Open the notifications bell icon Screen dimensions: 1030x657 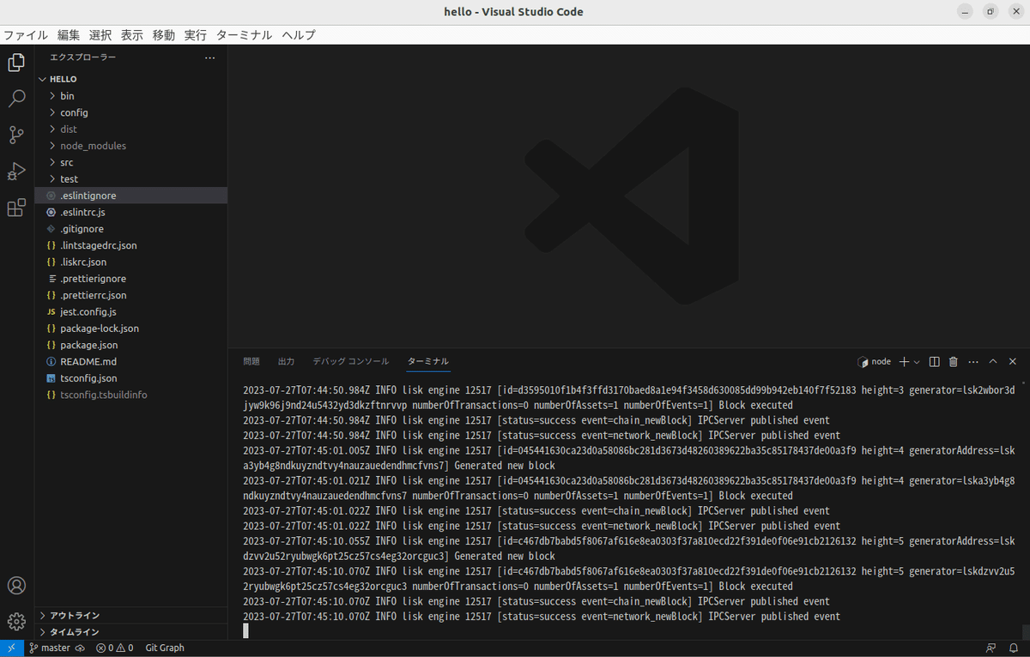pyautogui.click(x=1014, y=648)
